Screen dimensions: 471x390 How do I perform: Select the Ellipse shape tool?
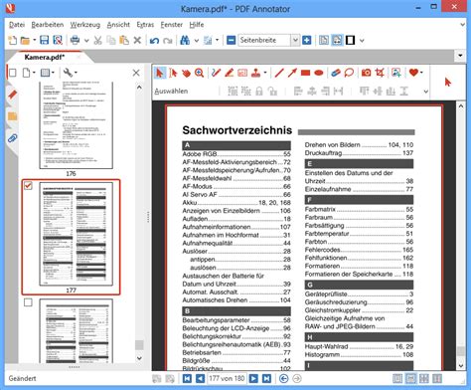319,73
